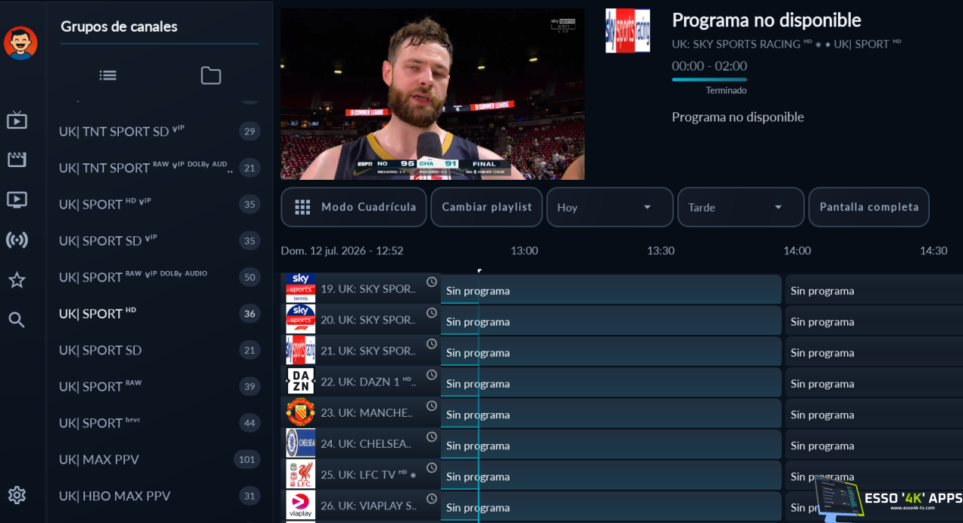
Task: Open the Radio broadcast section
Action: (x=17, y=240)
